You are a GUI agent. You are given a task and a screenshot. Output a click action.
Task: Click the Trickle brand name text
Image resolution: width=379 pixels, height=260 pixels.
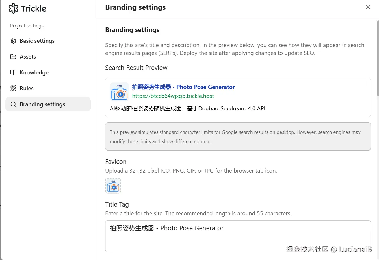point(33,8)
